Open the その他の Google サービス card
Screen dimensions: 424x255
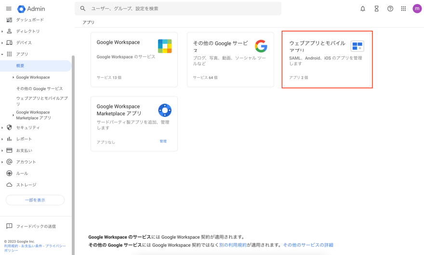point(230,59)
